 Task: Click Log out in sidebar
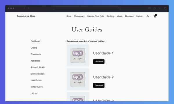click(x=34, y=93)
